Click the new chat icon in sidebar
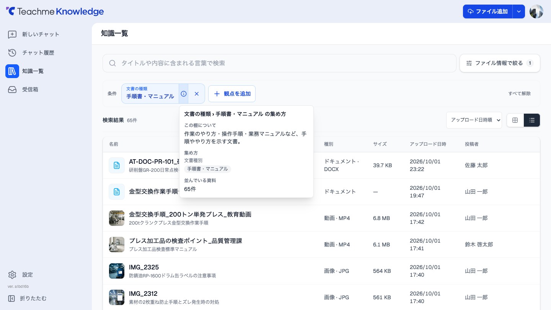Screen dimensions: 551x310 pyautogui.click(x=12, y=34)
